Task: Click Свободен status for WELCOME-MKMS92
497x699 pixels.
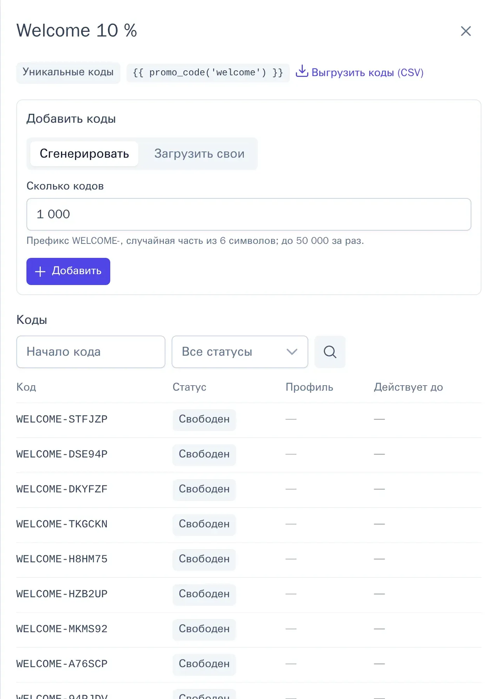Action: 204,629
